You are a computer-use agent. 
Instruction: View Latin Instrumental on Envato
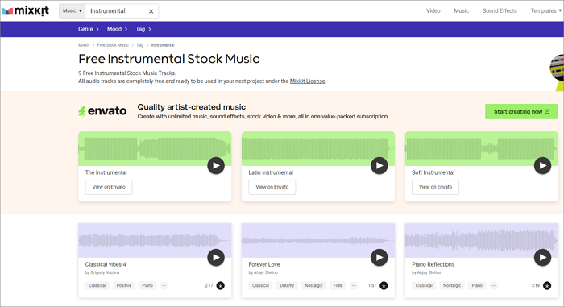(272, 187)
